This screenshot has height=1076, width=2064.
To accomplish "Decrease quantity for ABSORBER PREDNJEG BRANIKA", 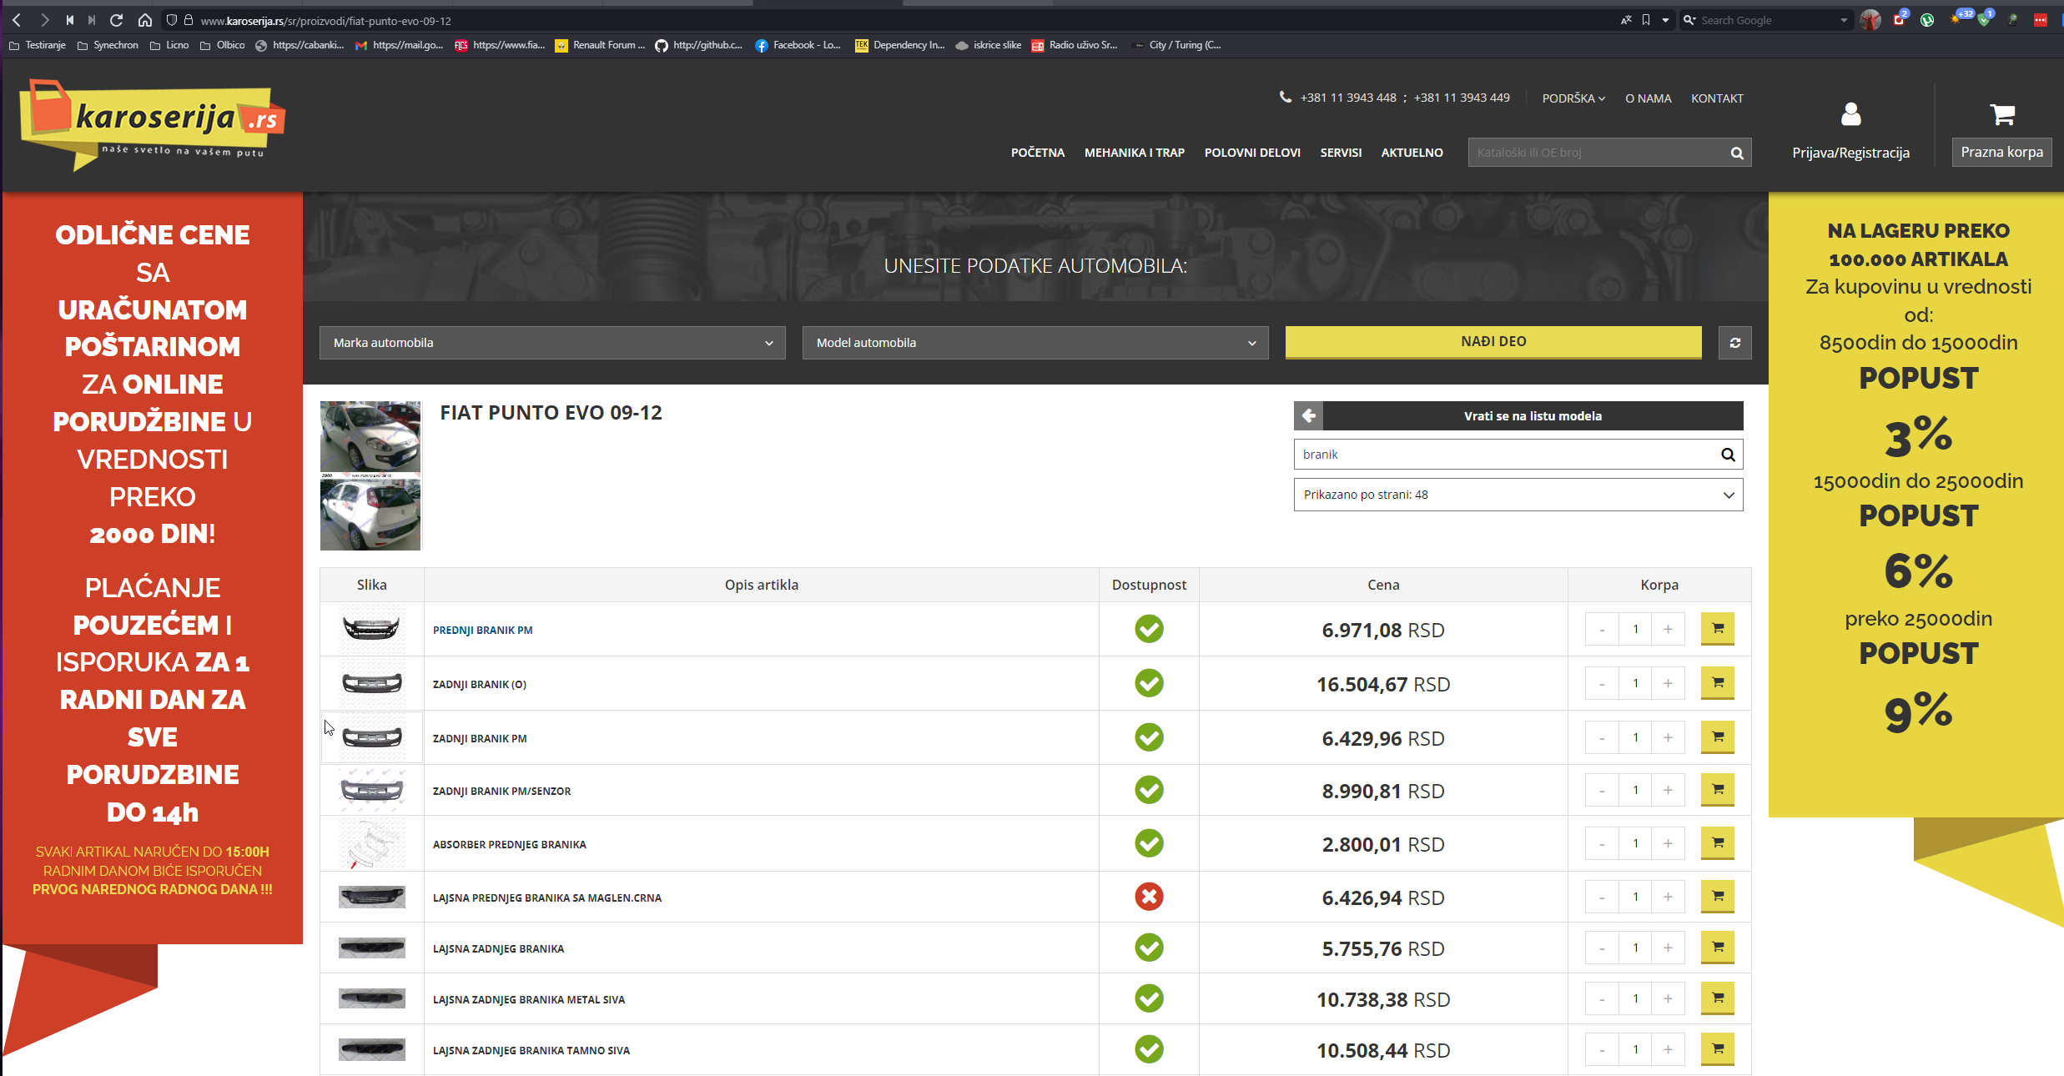I will coord(1602,843).
